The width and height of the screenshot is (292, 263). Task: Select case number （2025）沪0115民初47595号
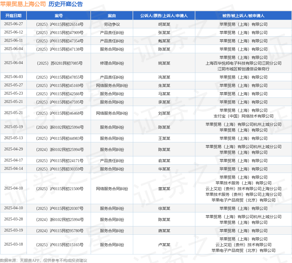tap(60, 102)
